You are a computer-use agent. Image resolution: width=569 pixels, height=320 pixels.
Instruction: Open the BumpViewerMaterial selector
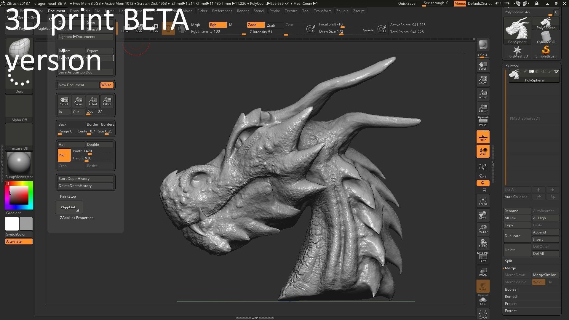[19, 165]
